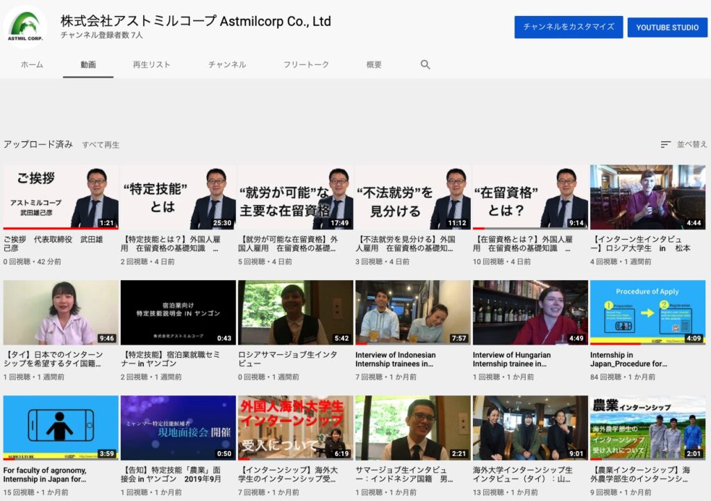Open YOUTUBE STUDIO button
The image size is (711, 501).
tap(667, 27)
